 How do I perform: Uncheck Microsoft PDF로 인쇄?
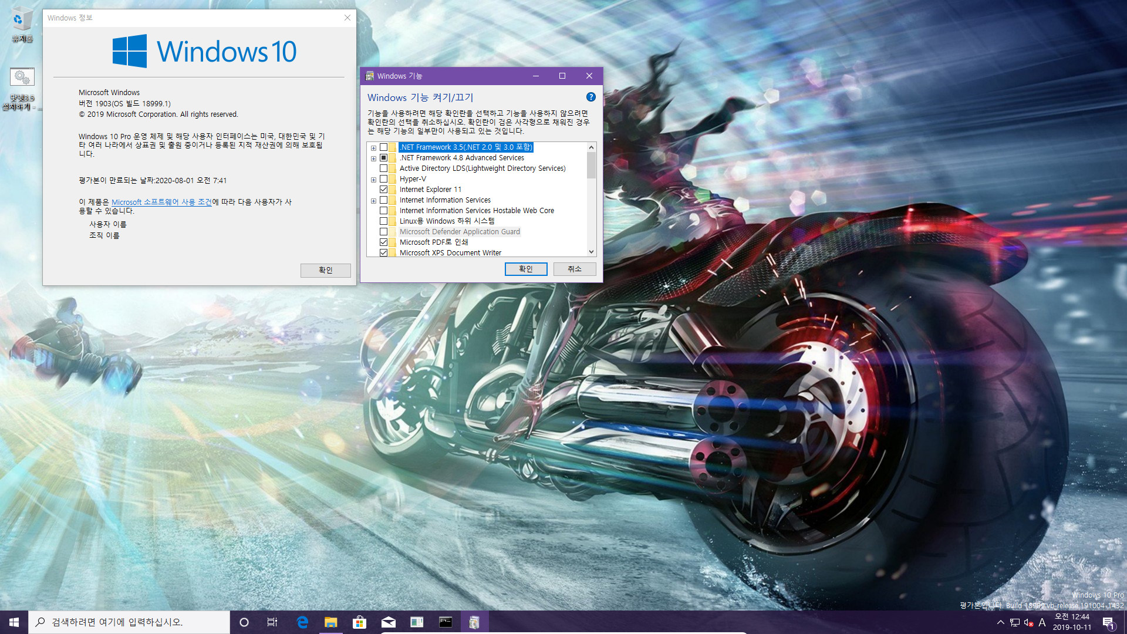tap(383, 242)
